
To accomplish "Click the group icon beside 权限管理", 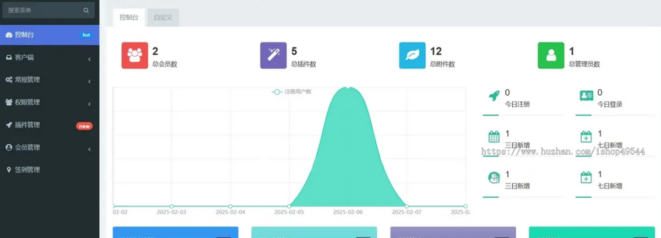I will tap(9, 102).
